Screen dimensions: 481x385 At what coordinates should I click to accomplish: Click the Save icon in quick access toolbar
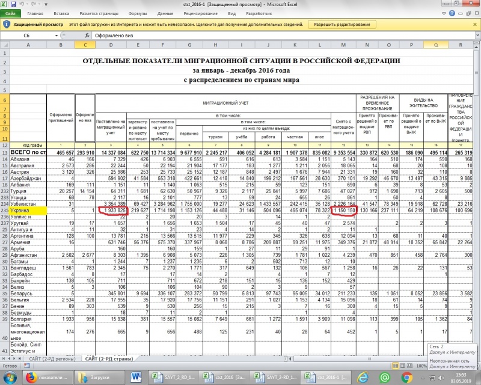point(13,4)
